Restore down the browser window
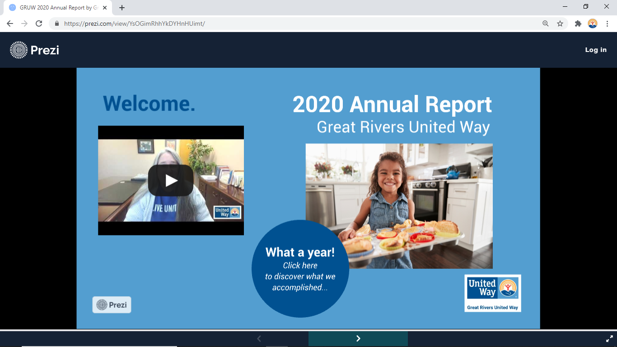This screenshot has width=617, height=347. pyautogui.click(x=586, y=6)
